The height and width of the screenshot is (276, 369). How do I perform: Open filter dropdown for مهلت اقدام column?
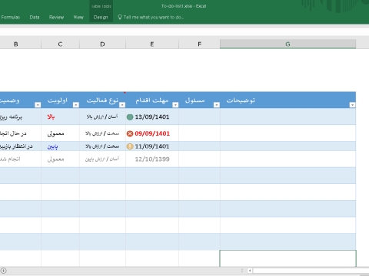point(175,105)
